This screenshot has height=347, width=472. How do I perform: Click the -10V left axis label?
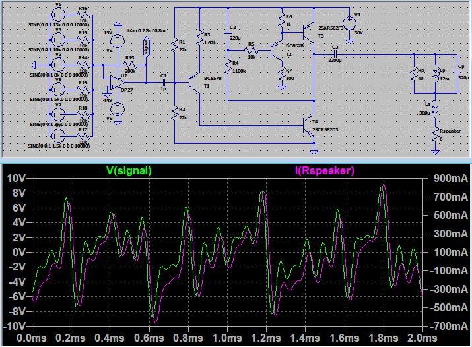pos(15,326)
